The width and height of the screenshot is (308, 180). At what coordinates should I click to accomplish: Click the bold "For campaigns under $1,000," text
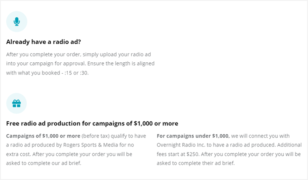pyautogui.click(x=193, y=136)
